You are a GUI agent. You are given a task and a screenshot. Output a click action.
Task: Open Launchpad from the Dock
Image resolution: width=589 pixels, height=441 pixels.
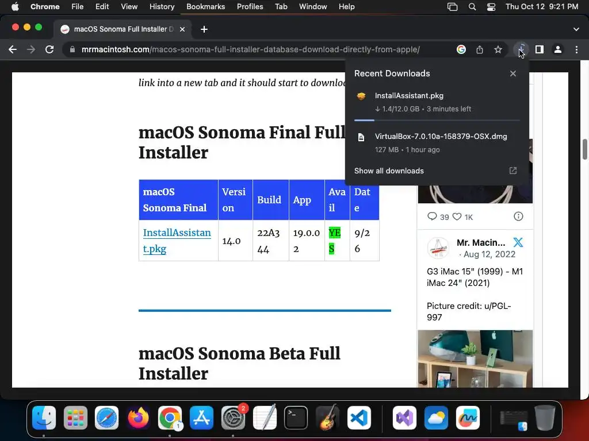(75, 417)
